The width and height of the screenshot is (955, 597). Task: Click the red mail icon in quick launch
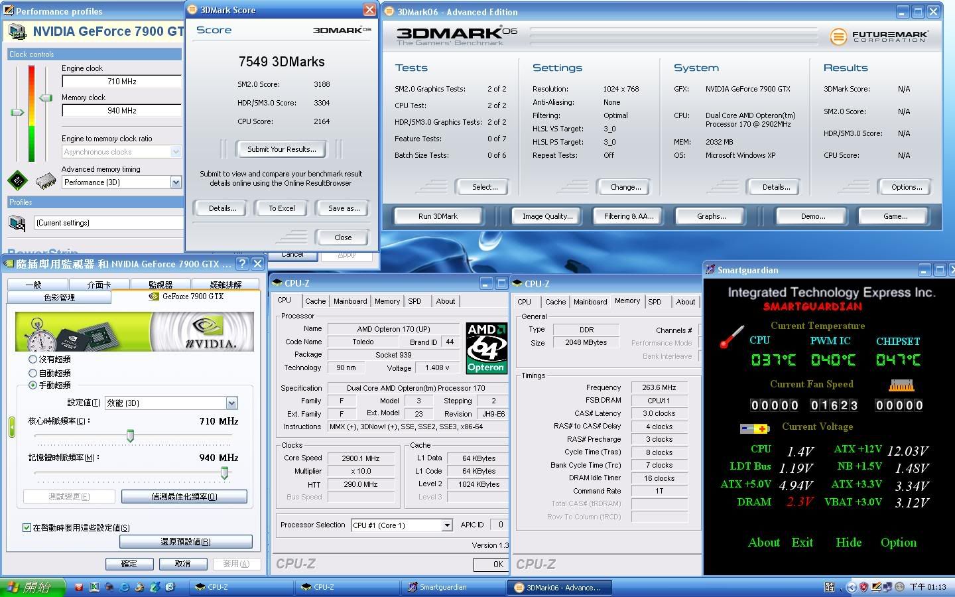click(x=79, y=587)
